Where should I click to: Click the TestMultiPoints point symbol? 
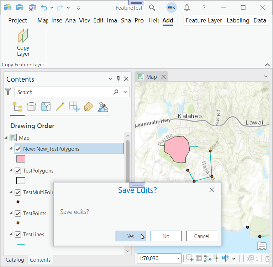pyautogui.click(x=18, y=202)
